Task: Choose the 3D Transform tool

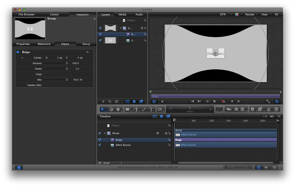Action: pyautogui.click(x=112, y=109)
